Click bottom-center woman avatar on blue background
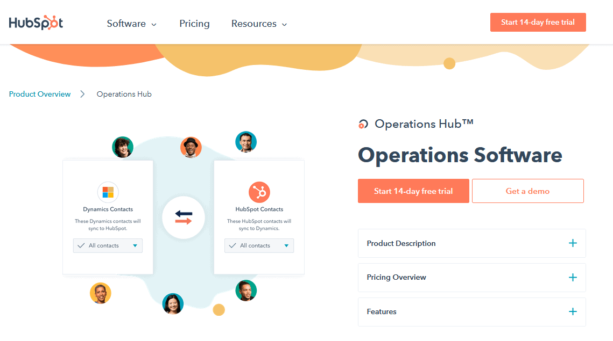The image size is (613, 341). (x=173, y=303)
